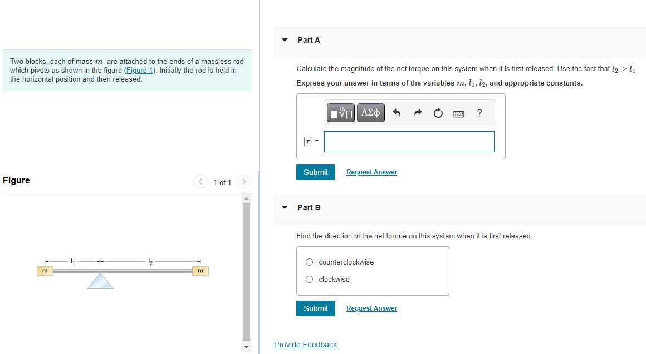Open the Greek symbols (ΑΣφ) palette
Image resolution: width=646 pixels, height=354 pixels.
coord(370,113)
